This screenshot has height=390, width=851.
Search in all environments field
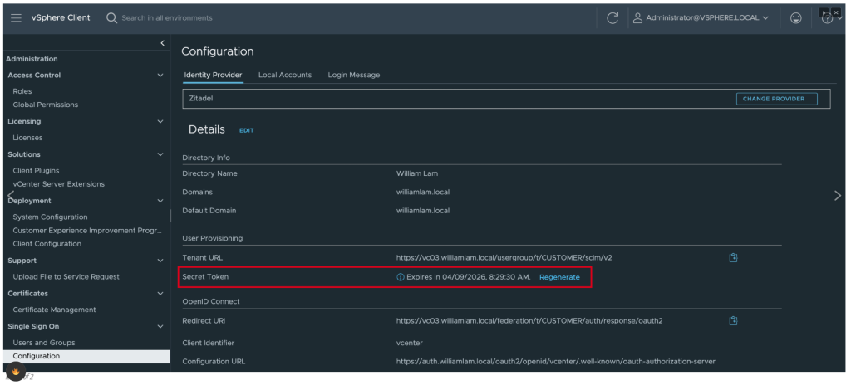point(166,18)
